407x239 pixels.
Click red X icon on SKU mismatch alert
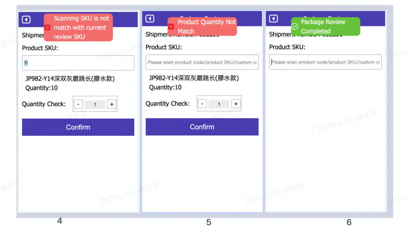(47, 27)
